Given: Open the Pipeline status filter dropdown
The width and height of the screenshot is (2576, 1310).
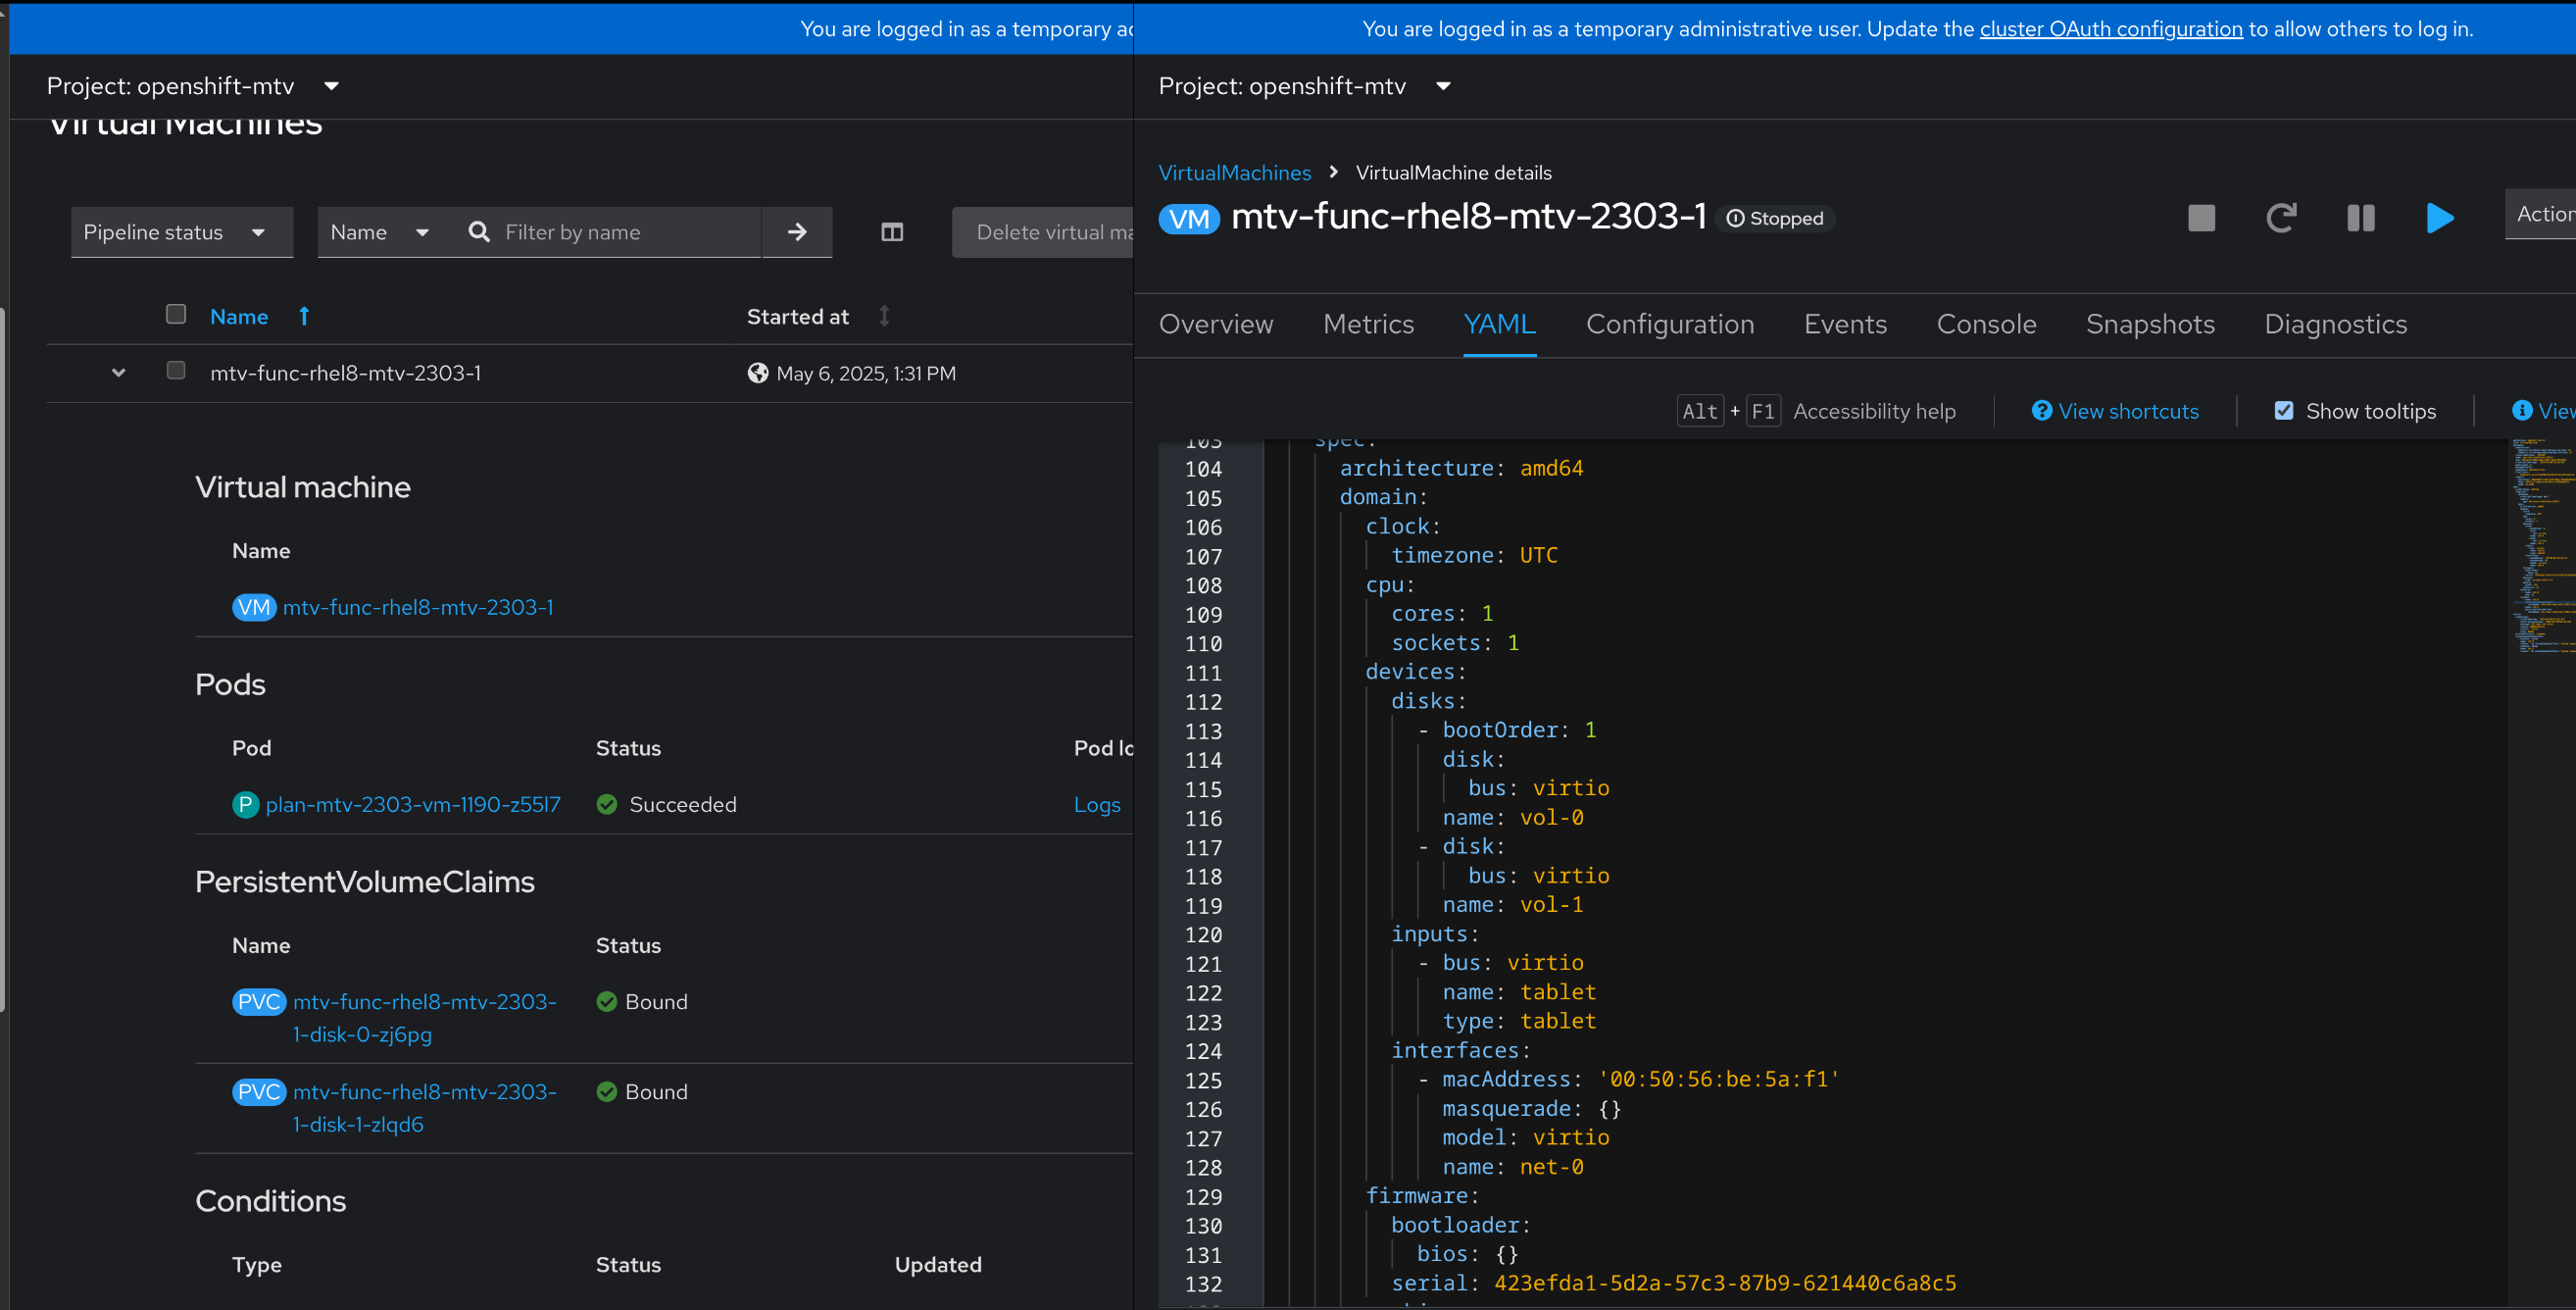Looking at the screenshot, I should (x=181, y=232).
